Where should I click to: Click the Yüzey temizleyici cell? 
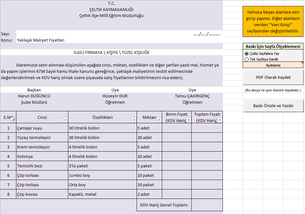pyautogui.click(x=42, y=137)
